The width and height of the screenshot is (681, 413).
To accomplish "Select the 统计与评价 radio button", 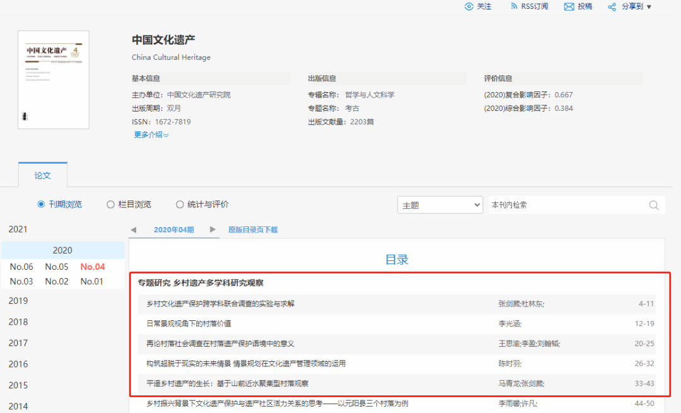I will (180, 204).
